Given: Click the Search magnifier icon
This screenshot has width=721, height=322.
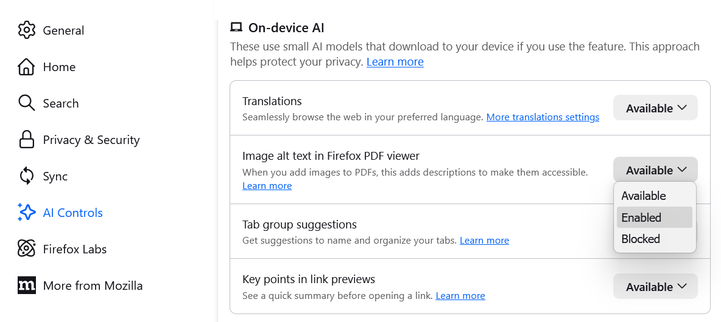Looking at the screenshot, I should (27, 103).
